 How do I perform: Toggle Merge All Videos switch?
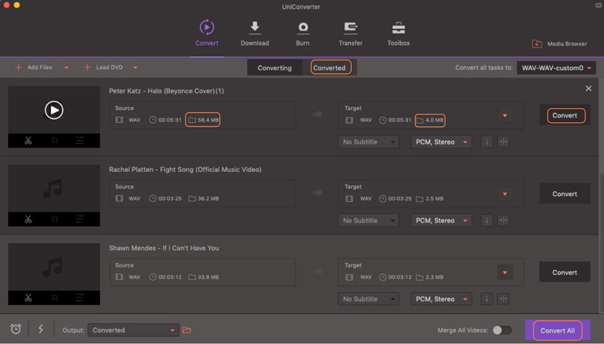(502, 330)
